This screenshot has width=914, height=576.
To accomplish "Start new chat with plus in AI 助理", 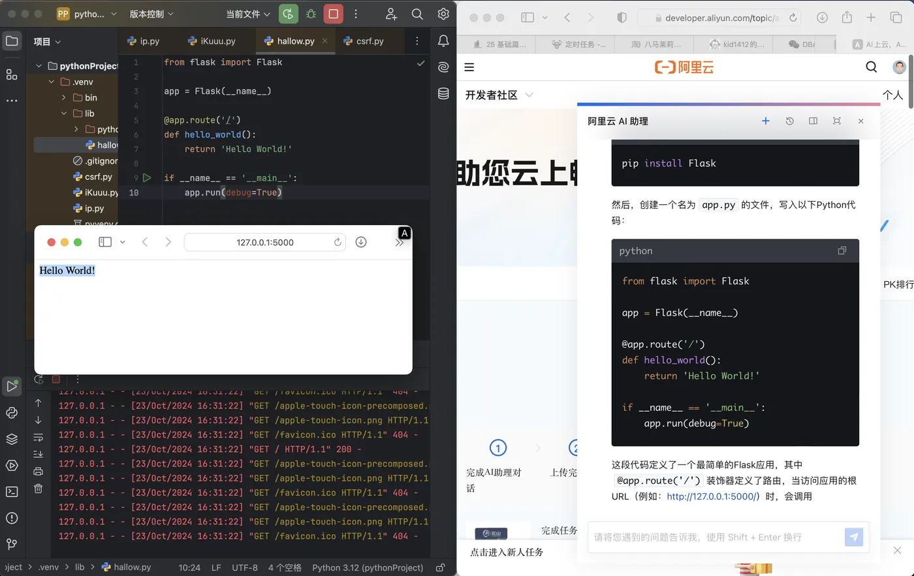I will tap(766, 121).
